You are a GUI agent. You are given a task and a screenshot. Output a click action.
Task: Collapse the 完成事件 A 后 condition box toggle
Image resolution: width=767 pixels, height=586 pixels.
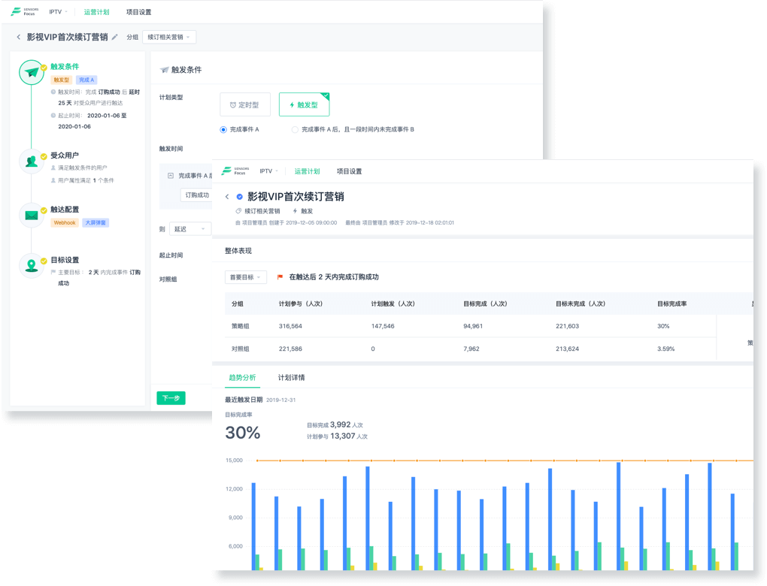pyautogui.click(x=171, y=175)
